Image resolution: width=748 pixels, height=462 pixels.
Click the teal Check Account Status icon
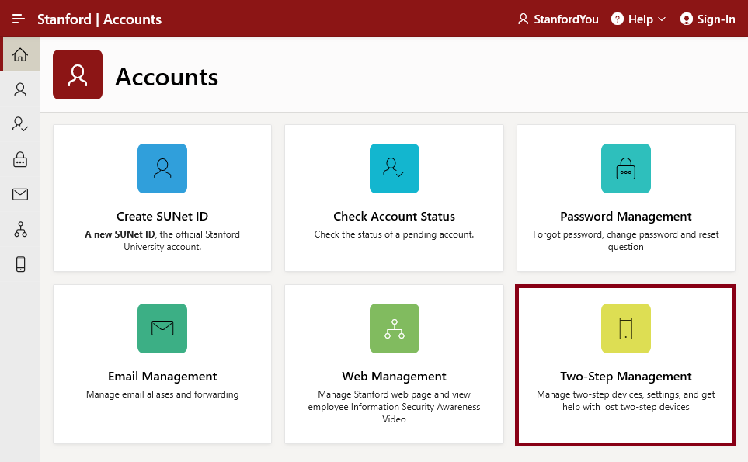coord(395,168)
